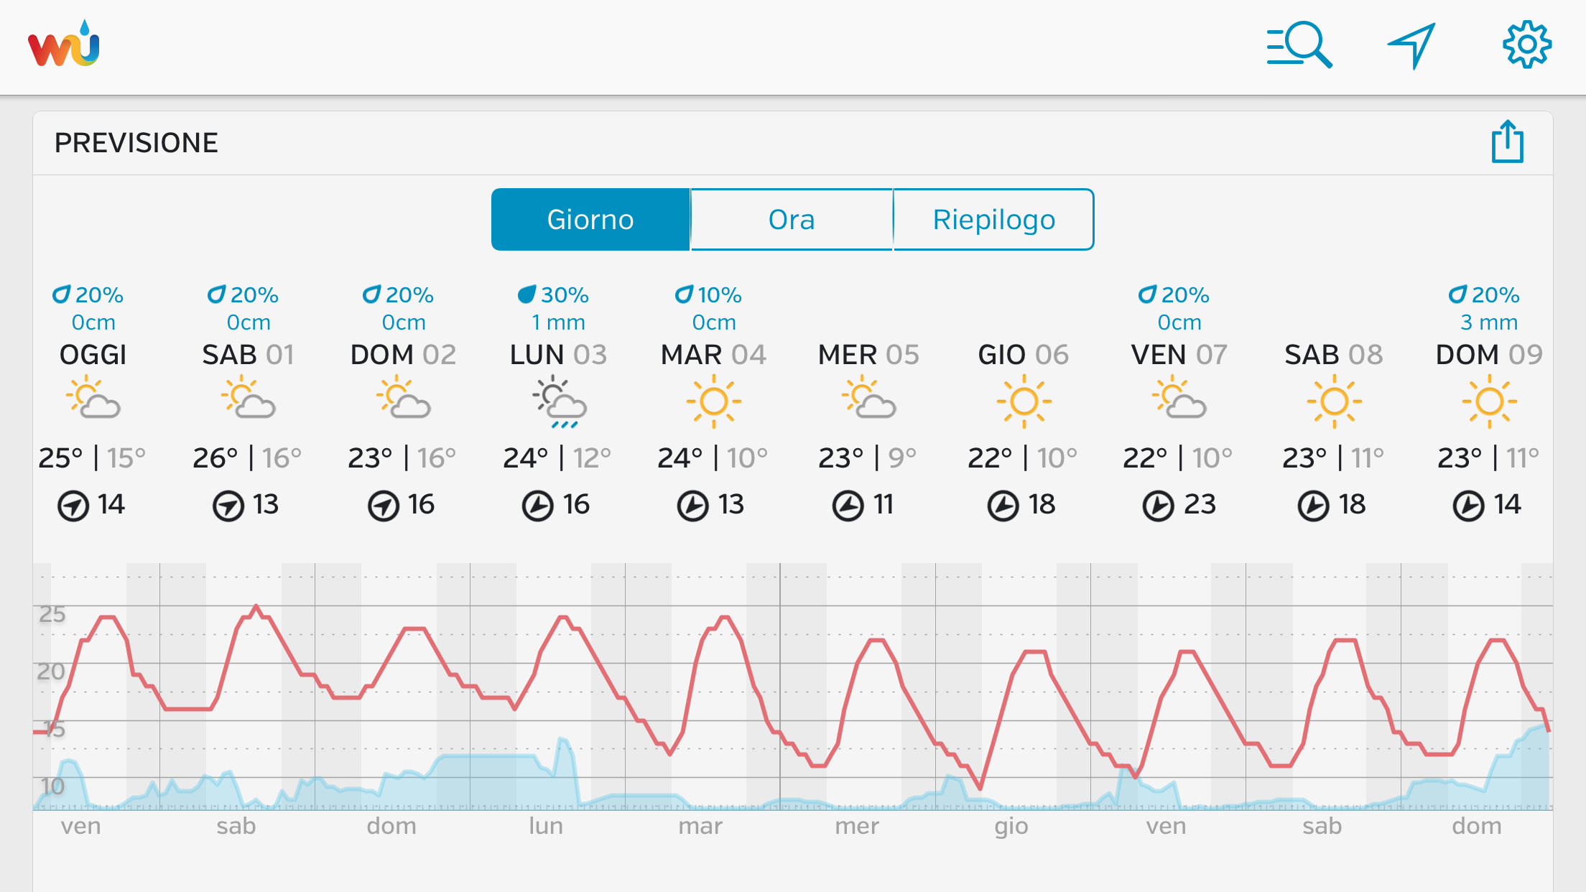The image size is (1586, 892).
Task: Tap the partly cloudy icon for OGGI
Action: 93,397
